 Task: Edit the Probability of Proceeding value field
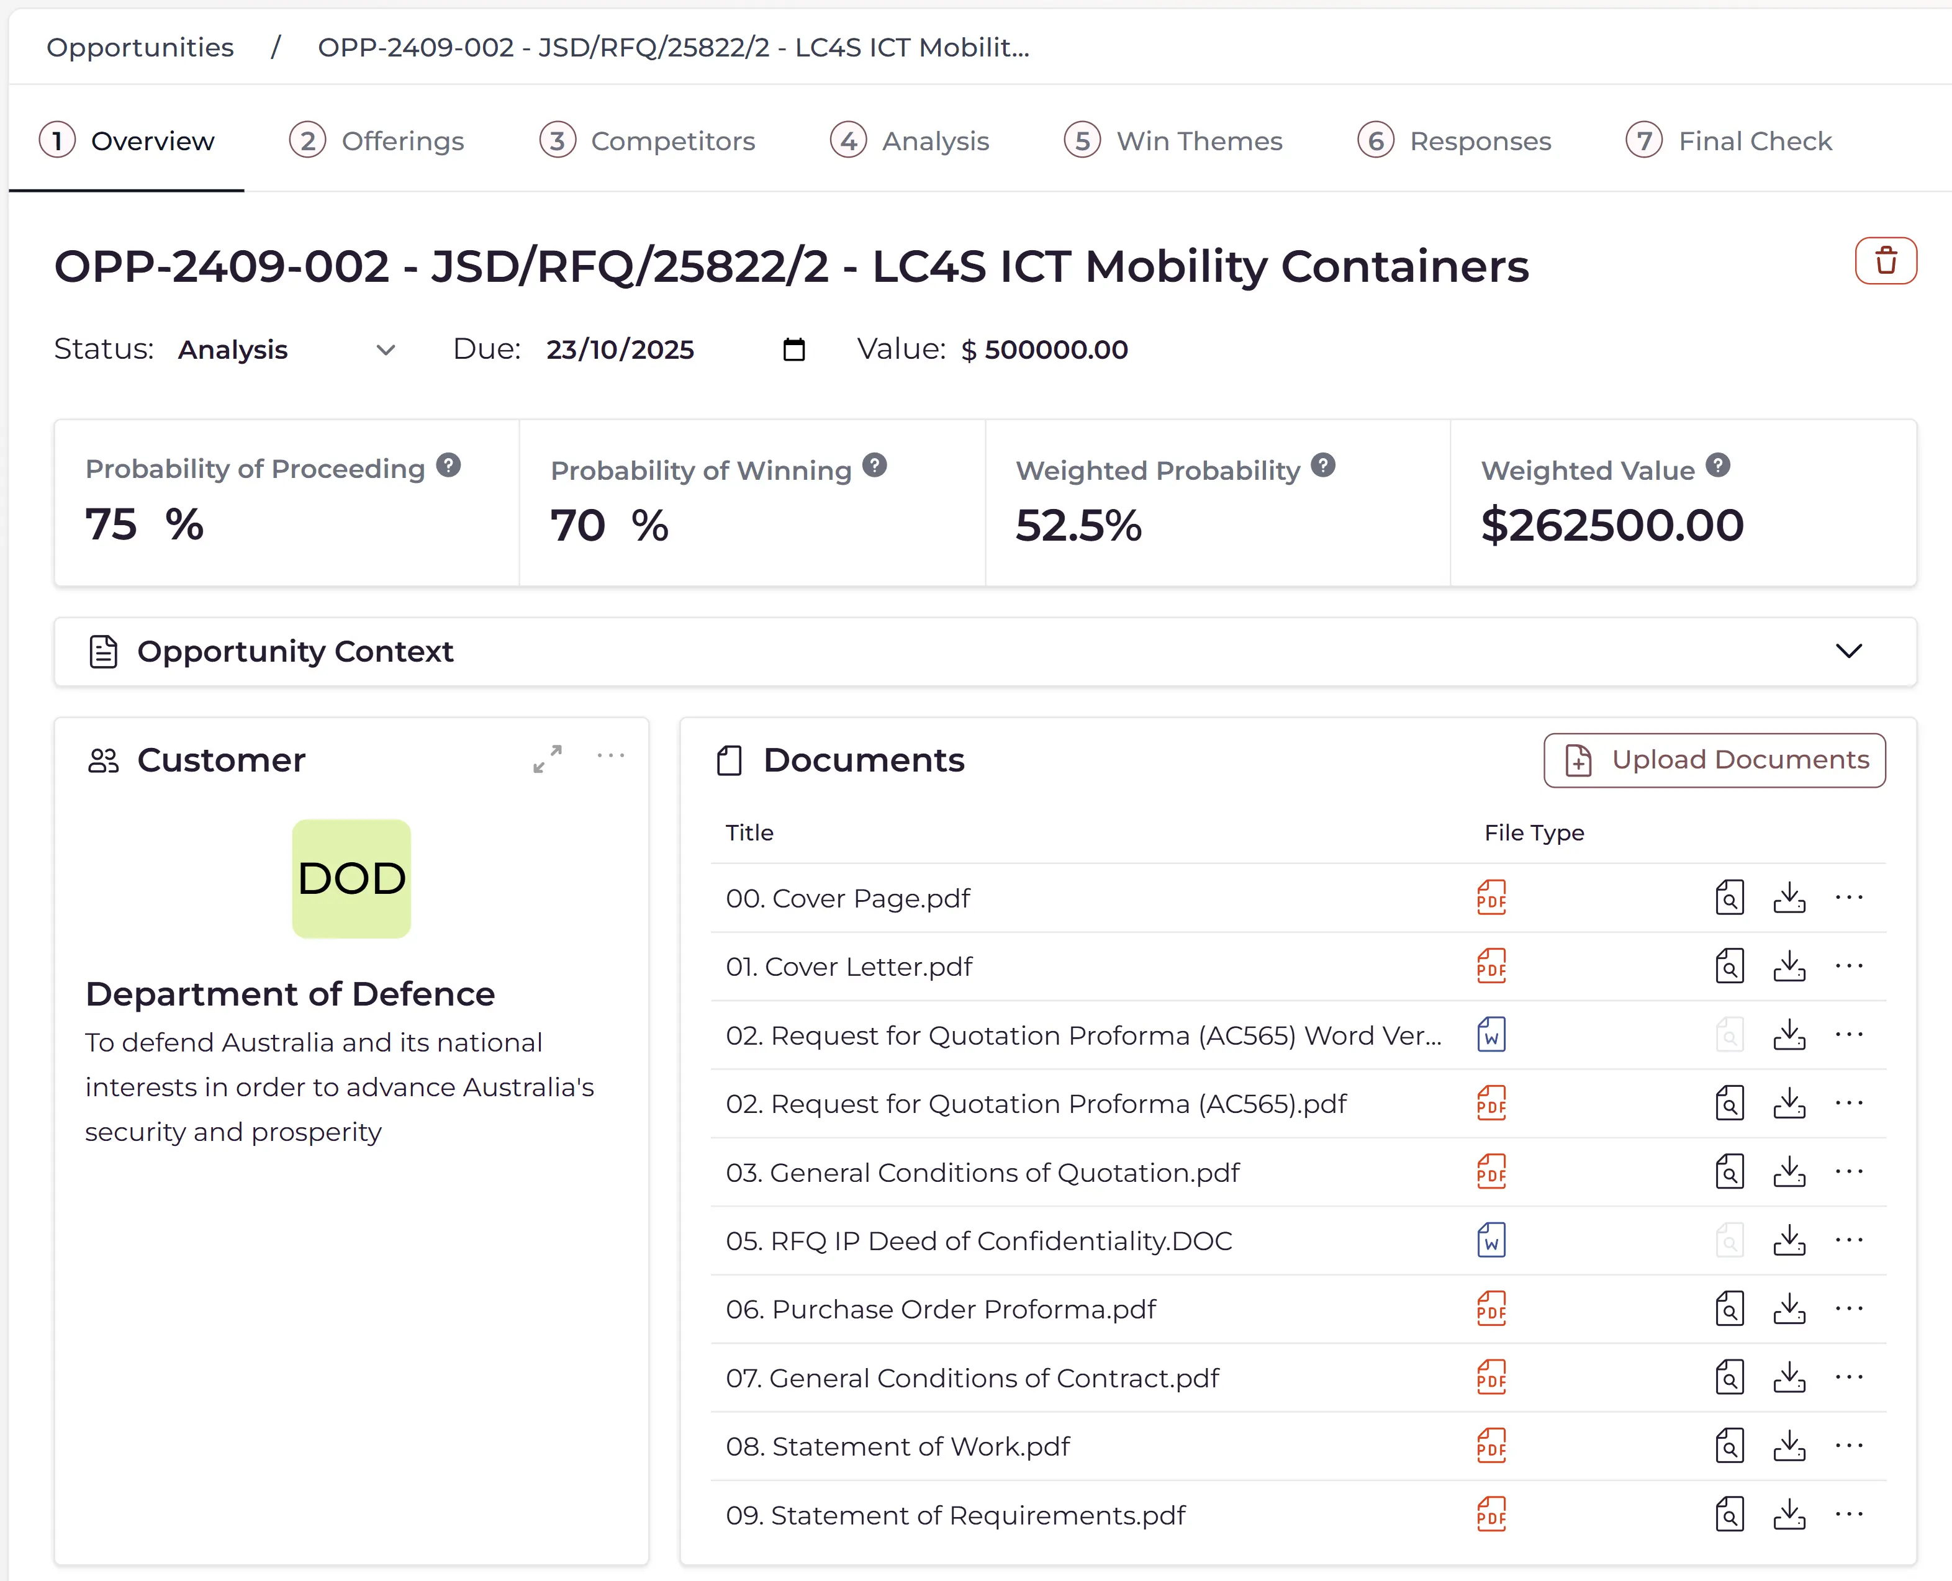[112, 525]
